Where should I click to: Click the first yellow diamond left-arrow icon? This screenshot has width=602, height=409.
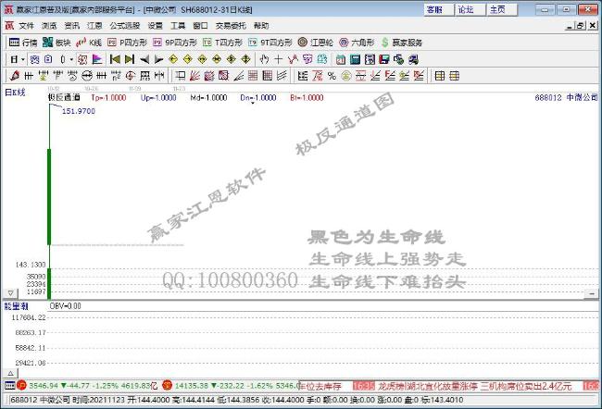point(173,59)
